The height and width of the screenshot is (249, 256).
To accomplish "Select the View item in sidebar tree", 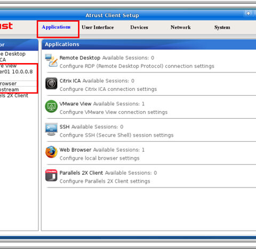I will pos(8,66).
